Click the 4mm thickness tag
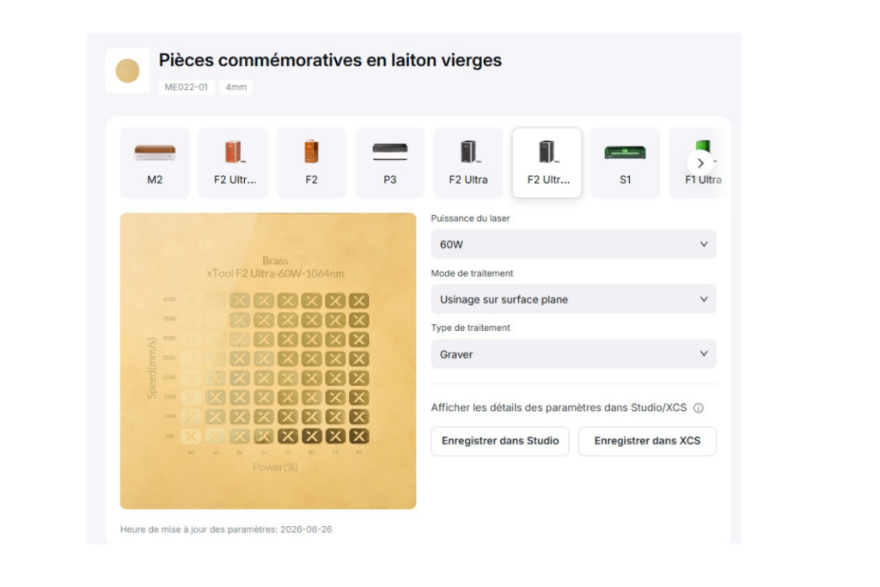Viewport: 880px width, 587px height. (x=235, y=87)
